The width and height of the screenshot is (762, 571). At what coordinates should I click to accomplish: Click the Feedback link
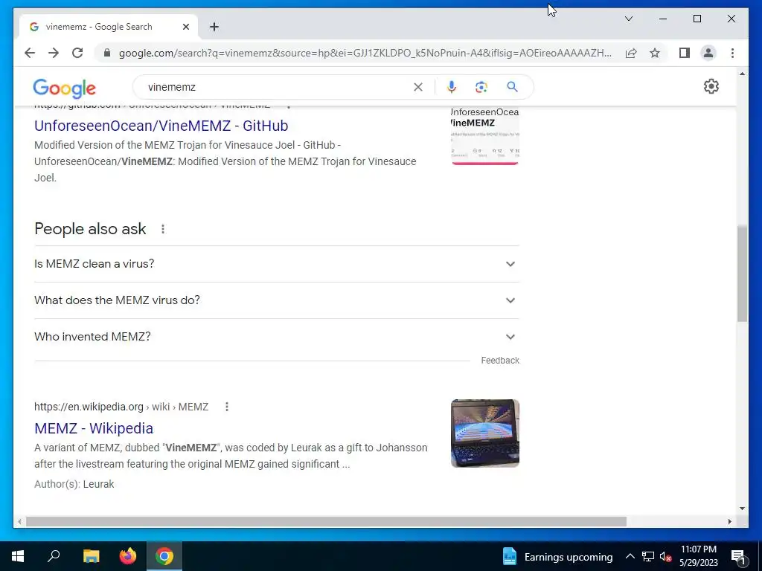(500, 361)
